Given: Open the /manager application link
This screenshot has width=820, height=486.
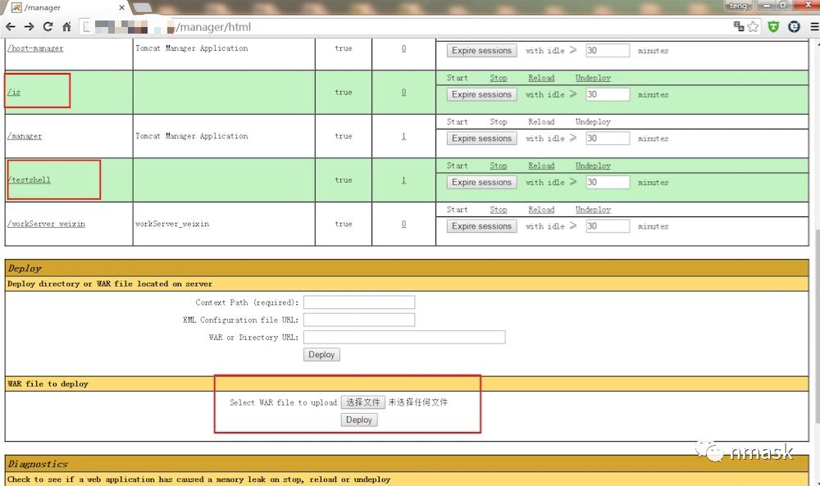Looking at the screenshot, I should click(x=25, y=136).
